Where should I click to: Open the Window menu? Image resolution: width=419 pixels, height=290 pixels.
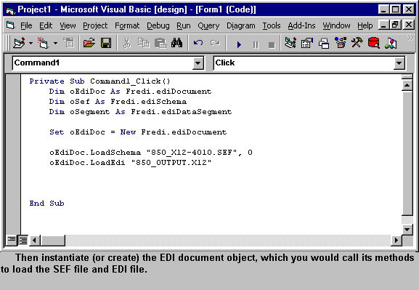point(336,25)
